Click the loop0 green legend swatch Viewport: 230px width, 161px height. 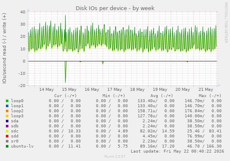(x=7, y=101)
